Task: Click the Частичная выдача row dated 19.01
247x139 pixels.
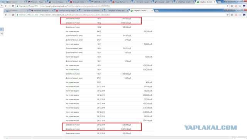Action: pos(109,44)
